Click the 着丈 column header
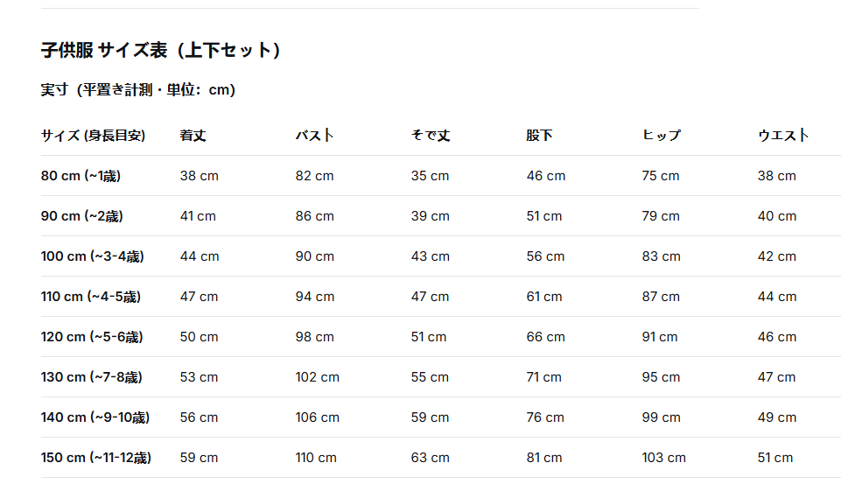Screen dimensions: 841x498 (x=193, y=136)
